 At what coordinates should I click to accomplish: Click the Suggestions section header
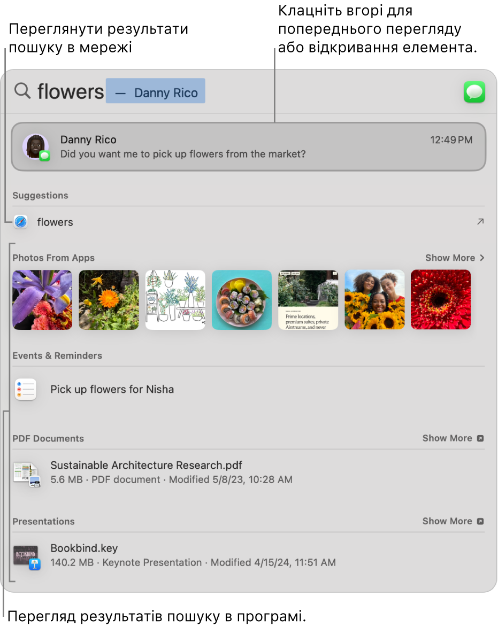tap(41, 196)
